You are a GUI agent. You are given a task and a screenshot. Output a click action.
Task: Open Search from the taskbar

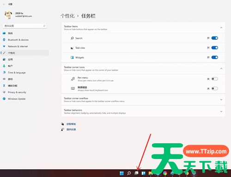[x=129, y=173]
